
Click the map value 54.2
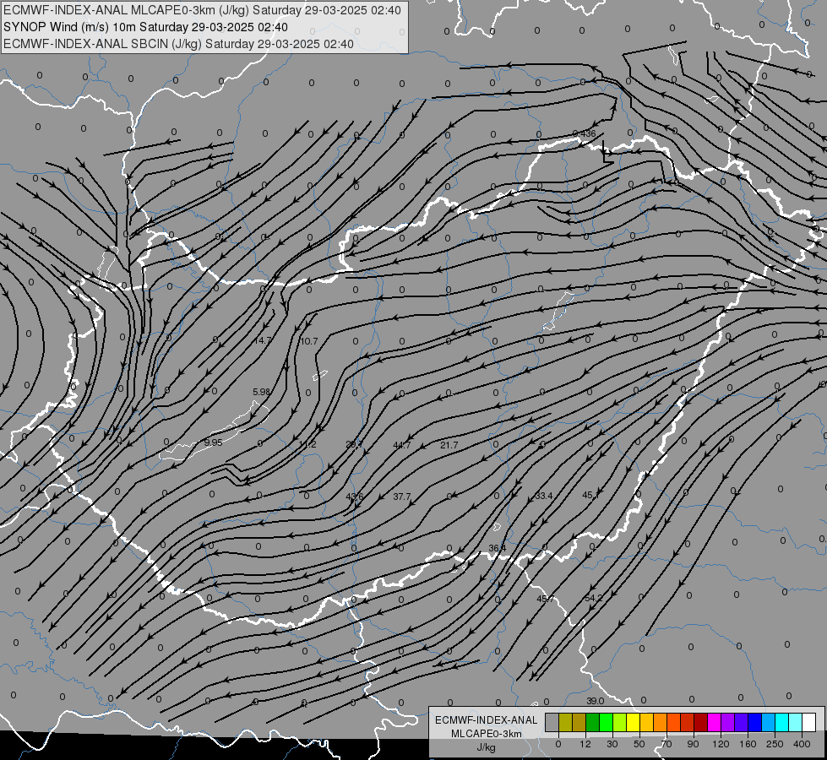pos(593,598)
